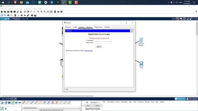Pick the Resize Shape tool icon

coord(11,15)
